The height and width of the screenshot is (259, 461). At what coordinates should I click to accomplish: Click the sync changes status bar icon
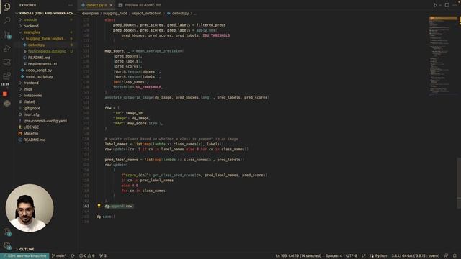pos(73,256)
